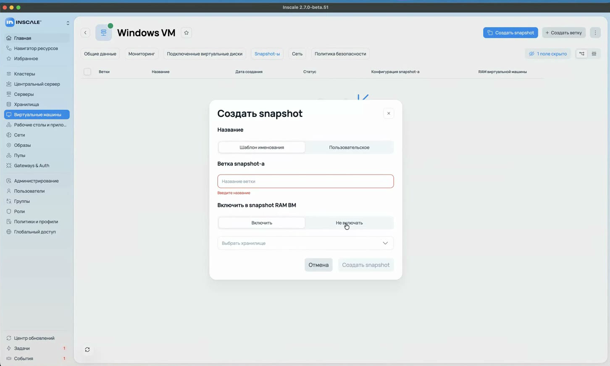Viewport: 610px width, 366px height.
Task: Go to Серверы section
Action: (37, 94)
